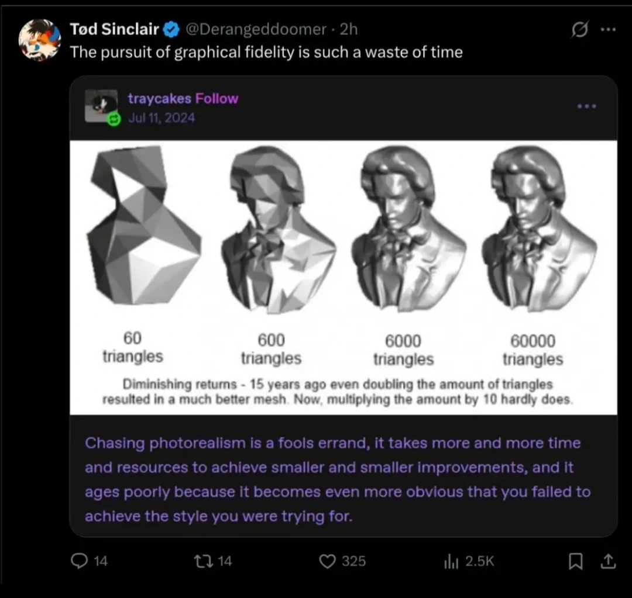Screen dimensions: 632x598
Task: Click the blue verified badge
Action: [171, 29]
